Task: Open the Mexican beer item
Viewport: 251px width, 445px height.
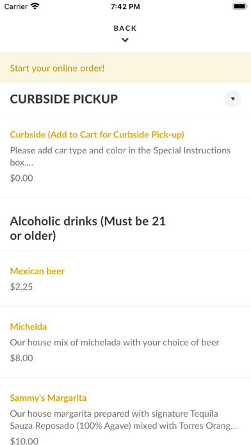Action: point(37,271)
